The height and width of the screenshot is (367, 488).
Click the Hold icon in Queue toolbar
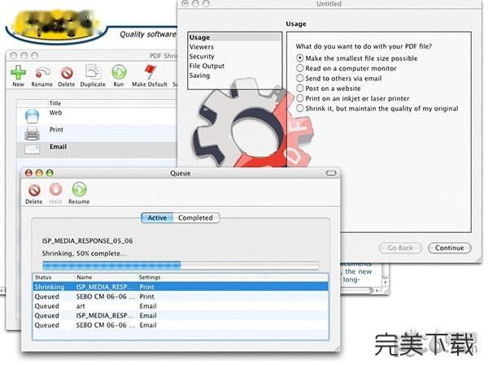pyautogui.click(x=55, y=189)
